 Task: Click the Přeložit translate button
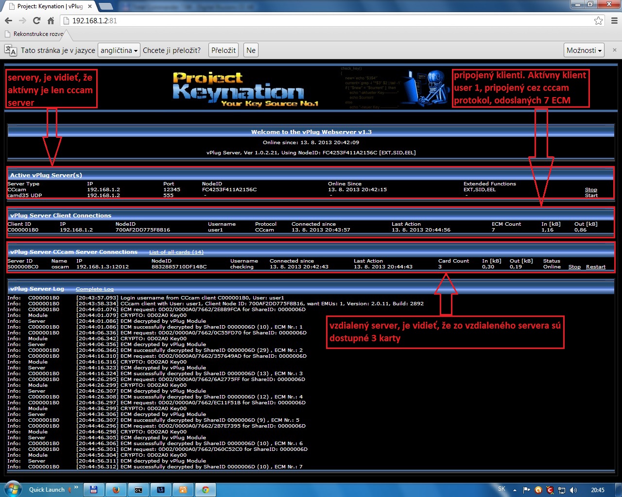pyautogui.click(x=224, y=50)
